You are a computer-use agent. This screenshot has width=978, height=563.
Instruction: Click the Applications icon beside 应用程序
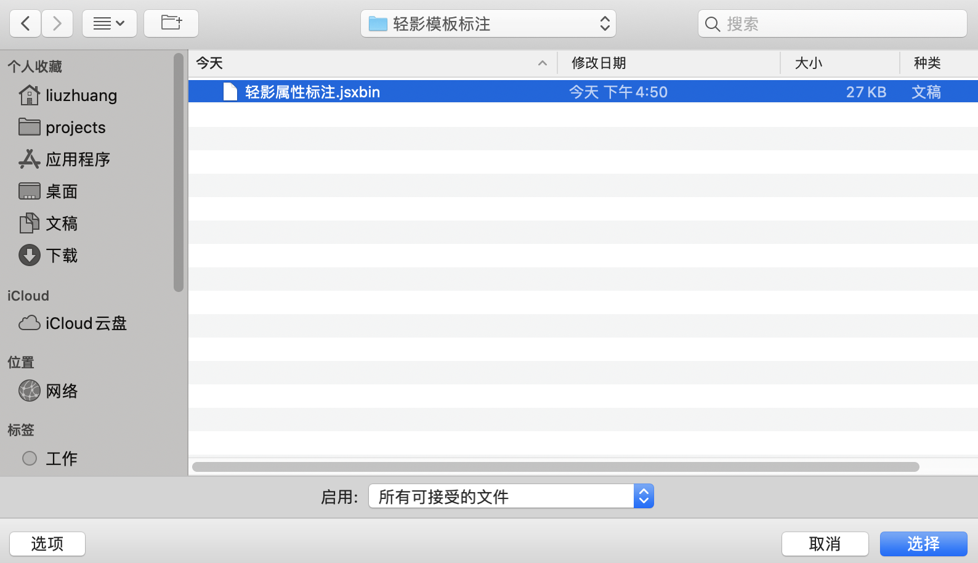click(x=29, y=159)
